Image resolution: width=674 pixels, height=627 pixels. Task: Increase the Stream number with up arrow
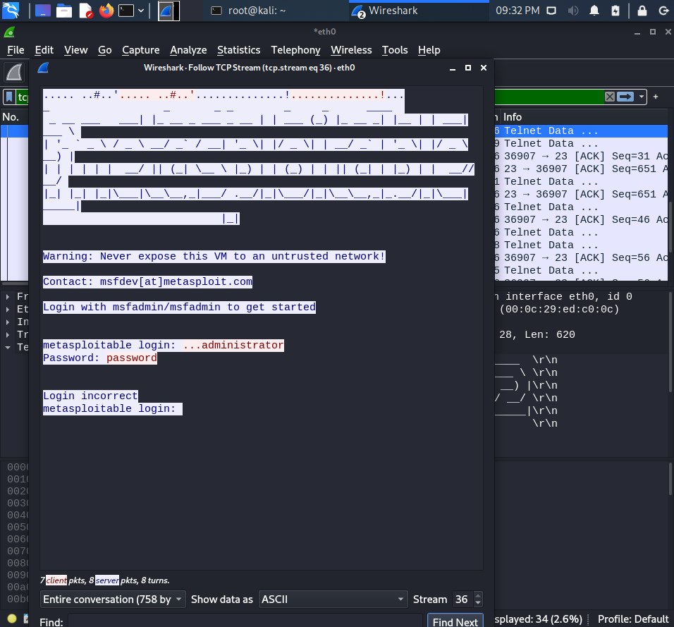477,595
